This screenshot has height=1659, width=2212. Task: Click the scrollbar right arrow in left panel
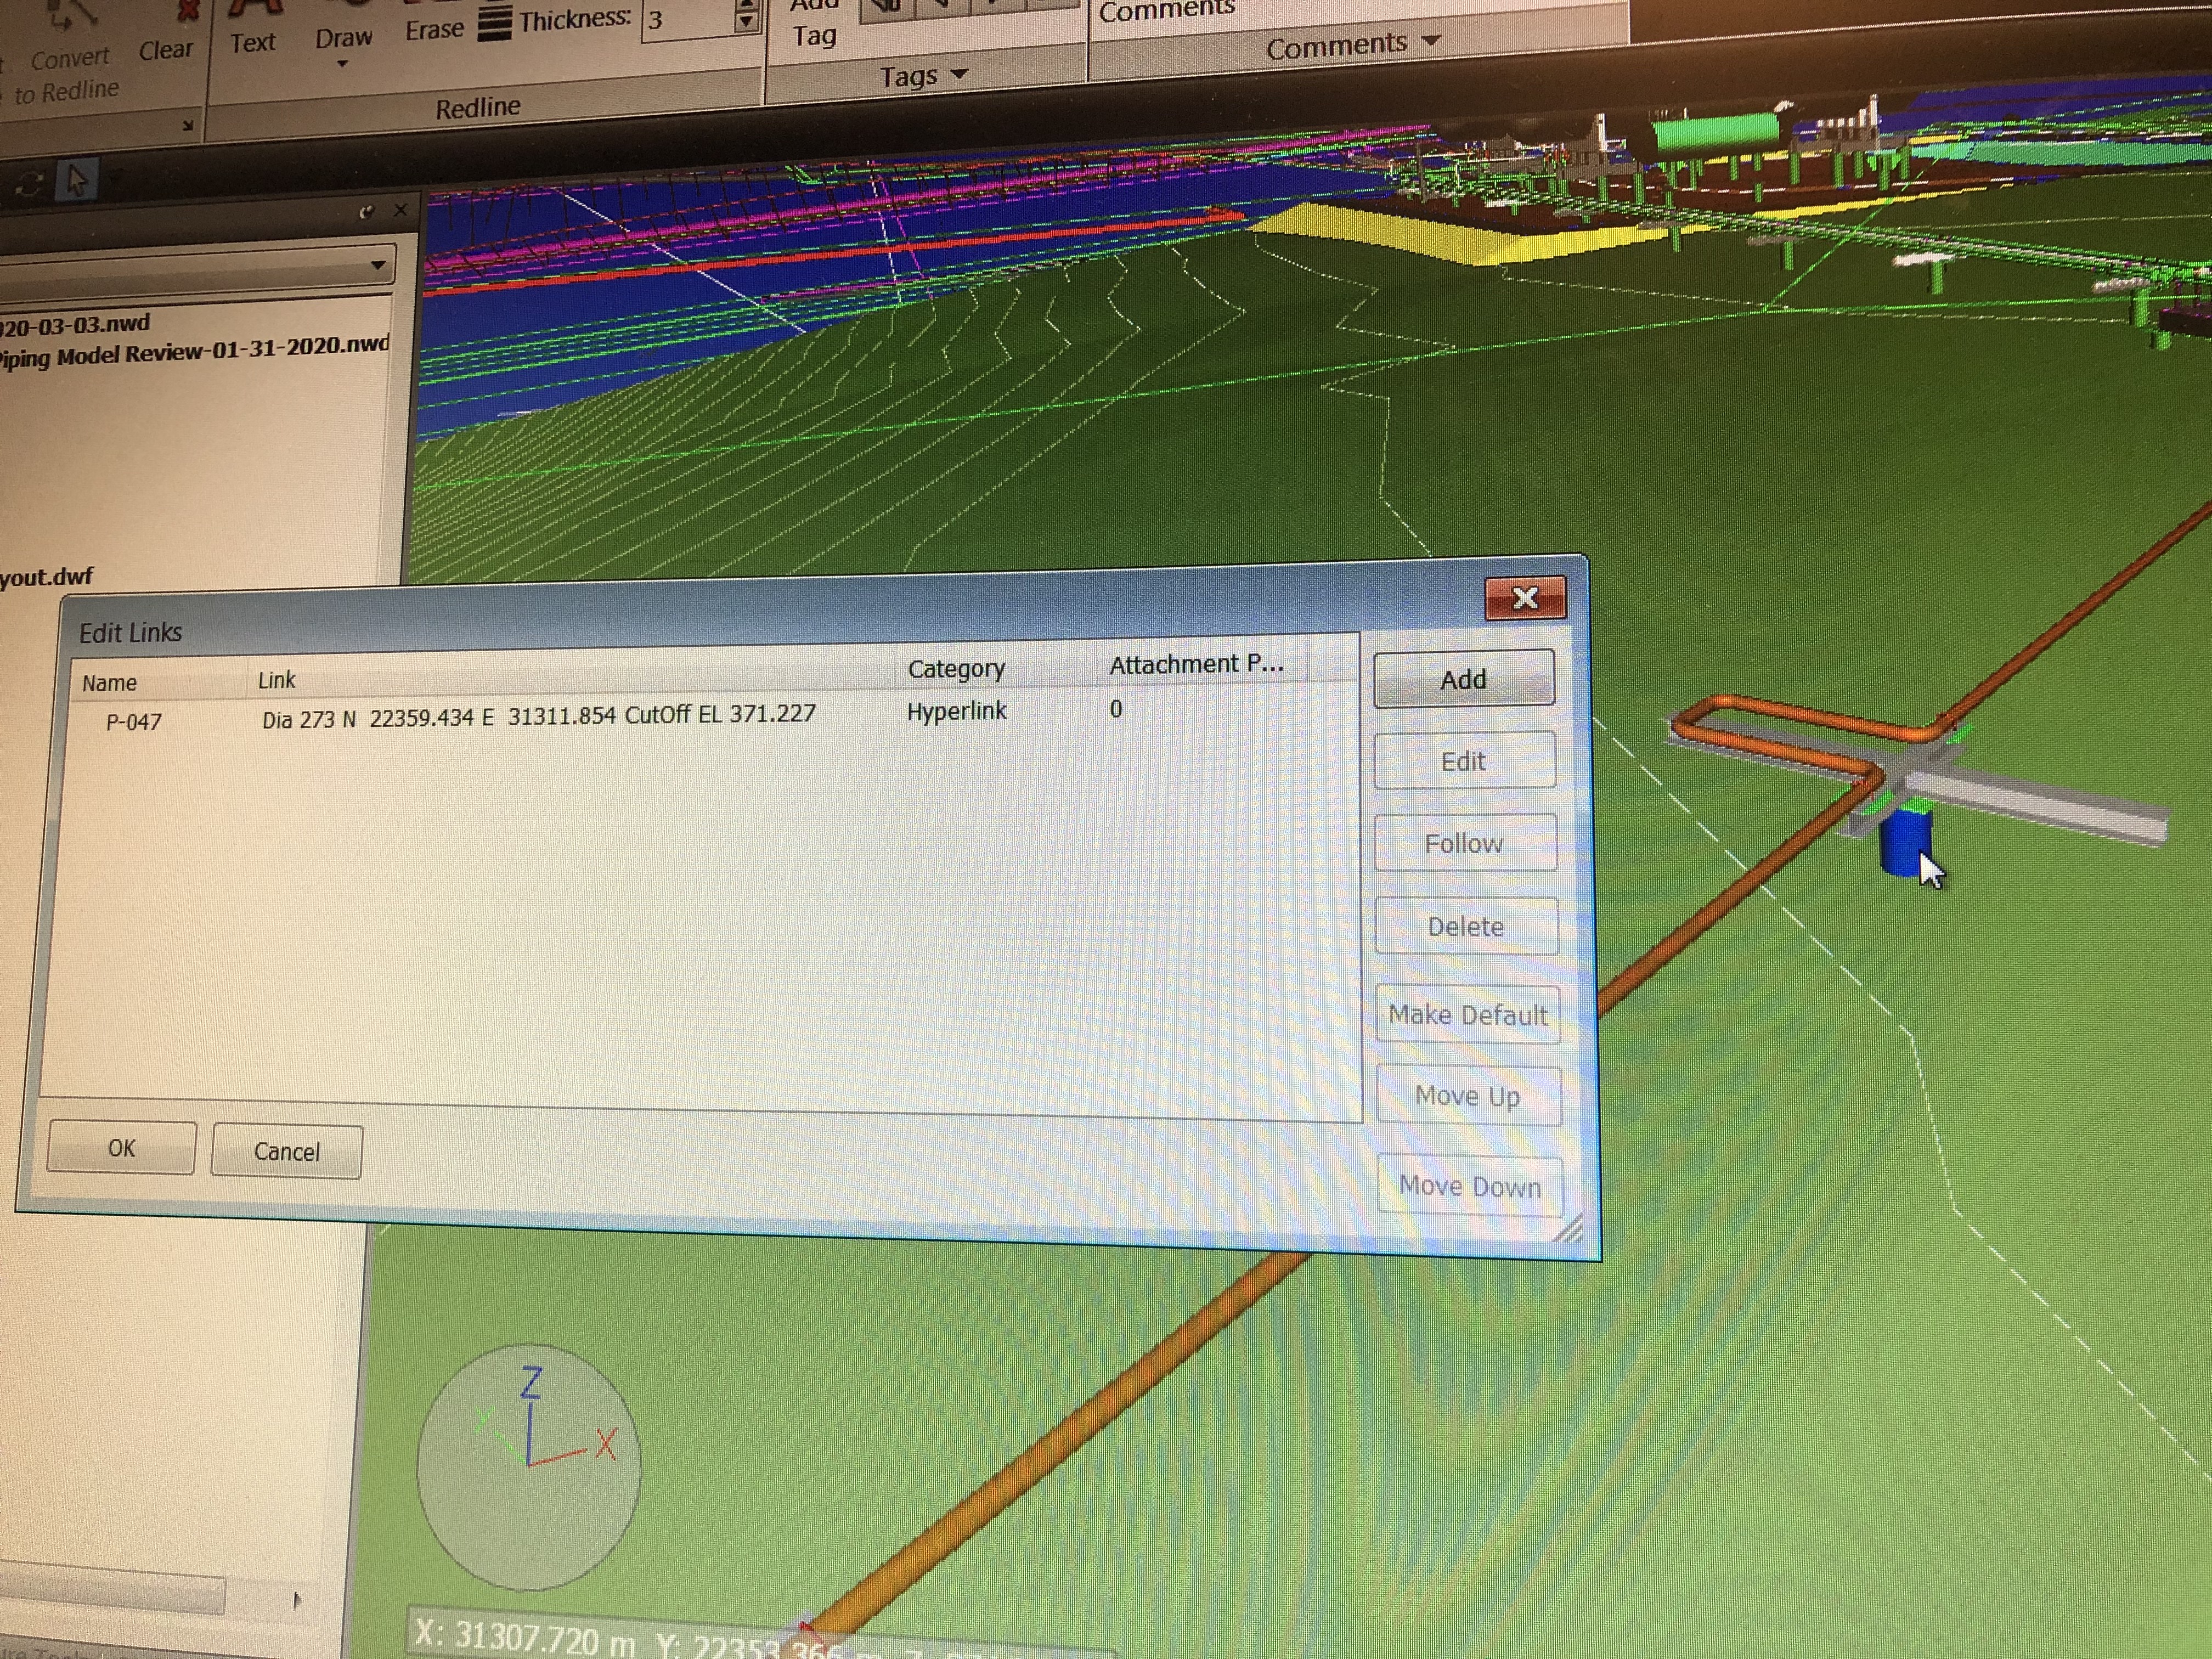pos(297,1600)
